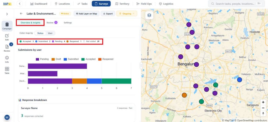The height and width of the screenshot is (122, 268).
Task: Click the Pending status legend entry
Action: click(59, 41)
